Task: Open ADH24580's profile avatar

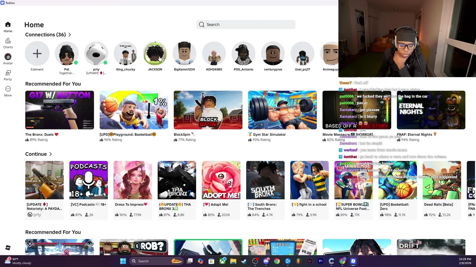Action: coord(214,54)
